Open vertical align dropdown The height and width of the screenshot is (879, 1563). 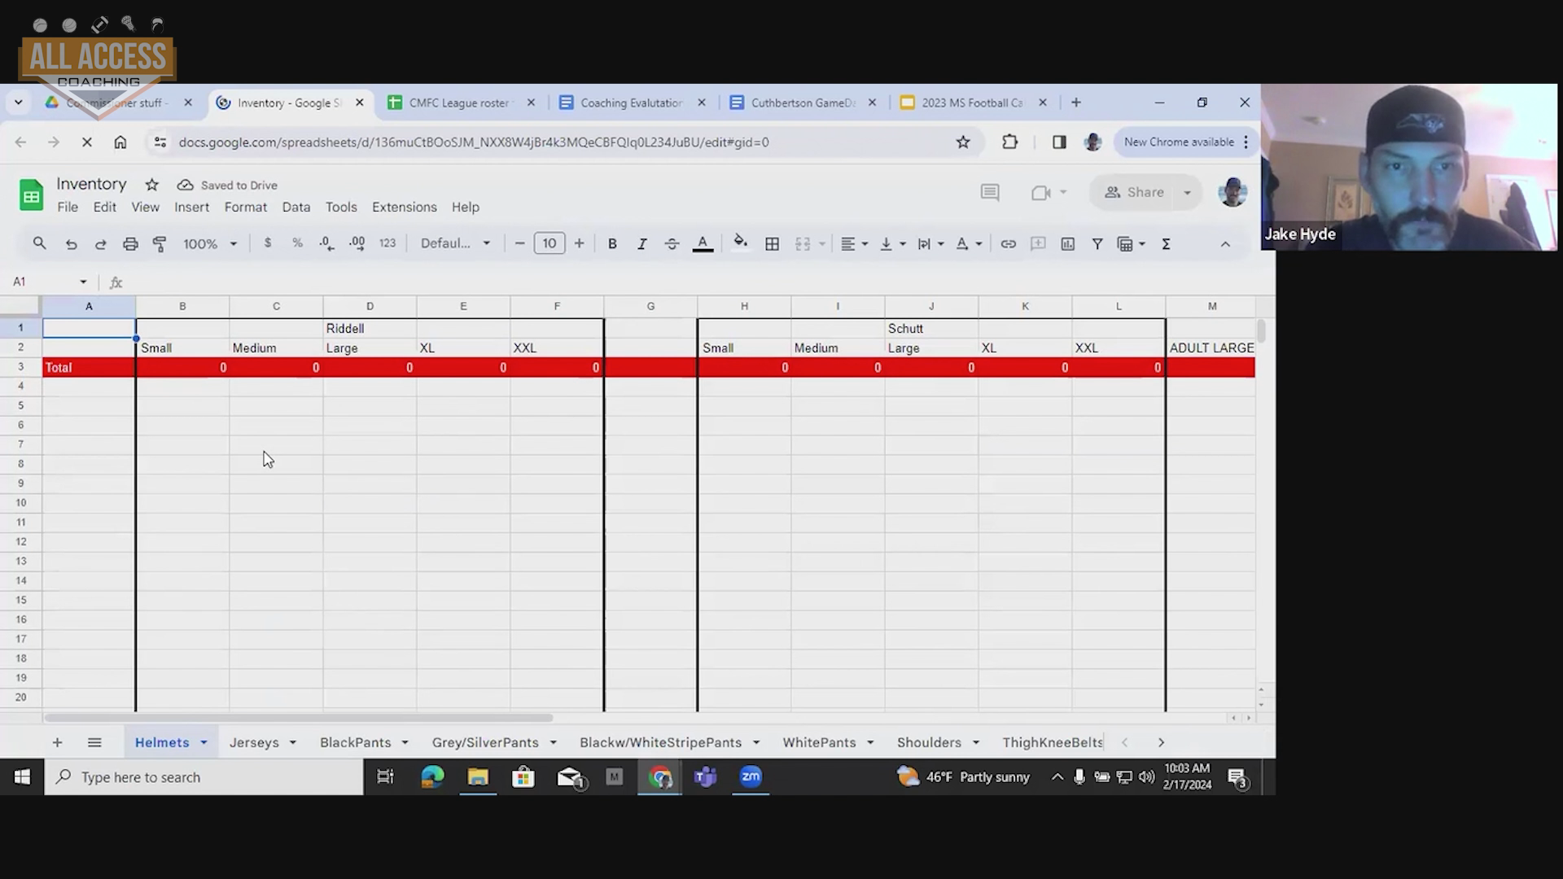click(893, 243)
